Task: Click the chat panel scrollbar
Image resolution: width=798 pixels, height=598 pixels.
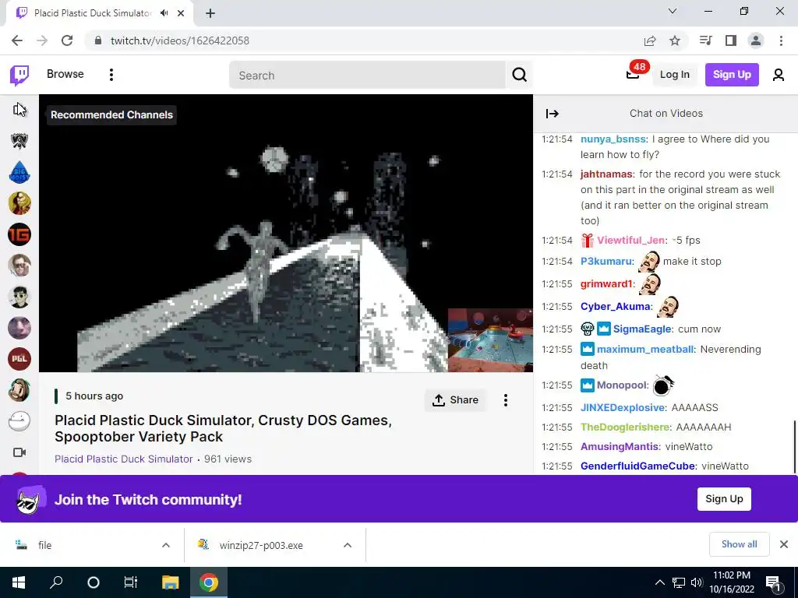Action: click(x=795, y=446)
